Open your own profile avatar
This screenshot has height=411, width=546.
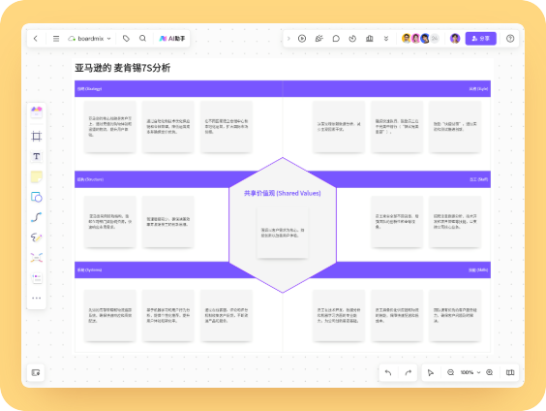tap(455, 39)
